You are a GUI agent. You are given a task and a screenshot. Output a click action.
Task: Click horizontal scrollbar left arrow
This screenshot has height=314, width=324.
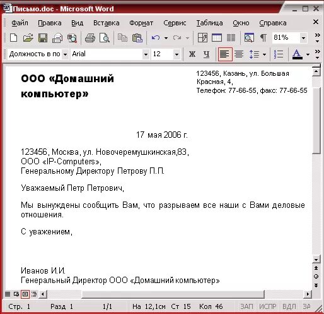(x=43, y=294)
